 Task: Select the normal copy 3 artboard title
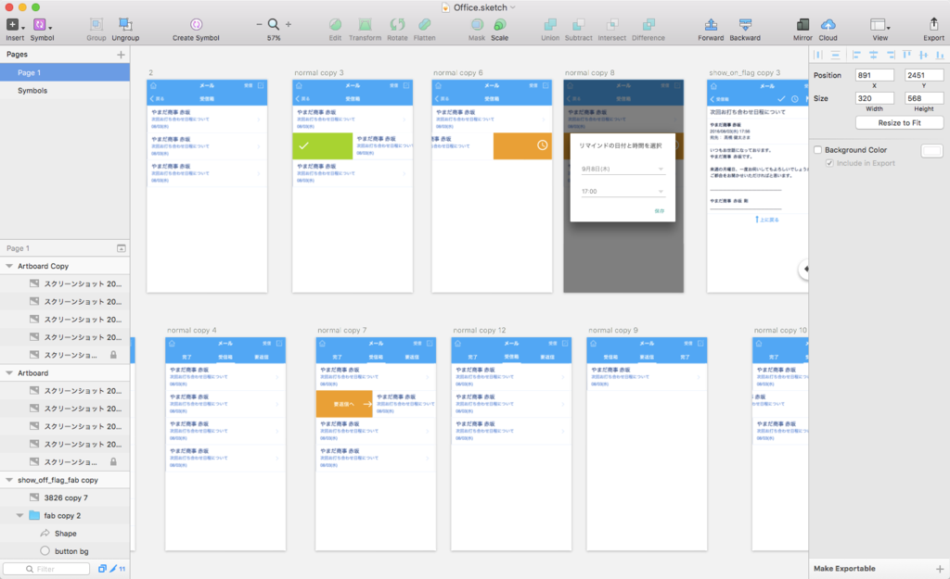[x=319, y=72]
